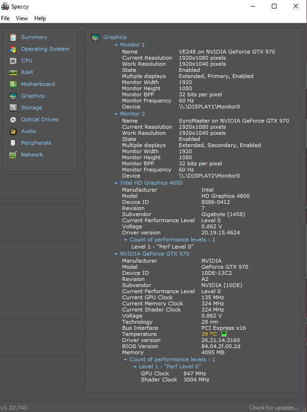Click driver version 26.21.14.3160
The height and width of the screenshot is (412, 307).
coord(221,340)
